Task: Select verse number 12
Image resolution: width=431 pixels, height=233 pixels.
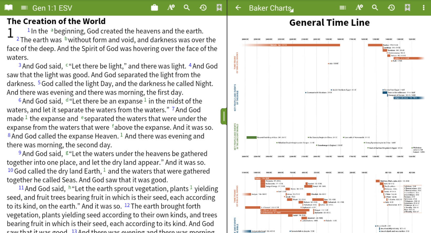Action: click(127, 205)
